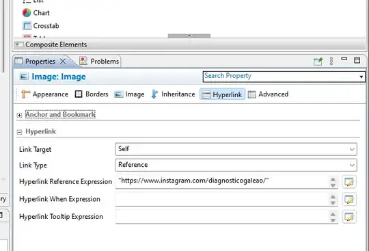The width and height of the screenshot is (369, 251).
Task: Click down arrow in Hyperlink When Expression field
Action: coord(333,202)
